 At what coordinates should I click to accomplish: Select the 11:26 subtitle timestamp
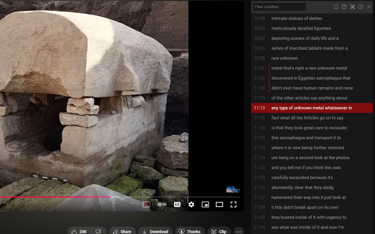(x=259, y=157)
